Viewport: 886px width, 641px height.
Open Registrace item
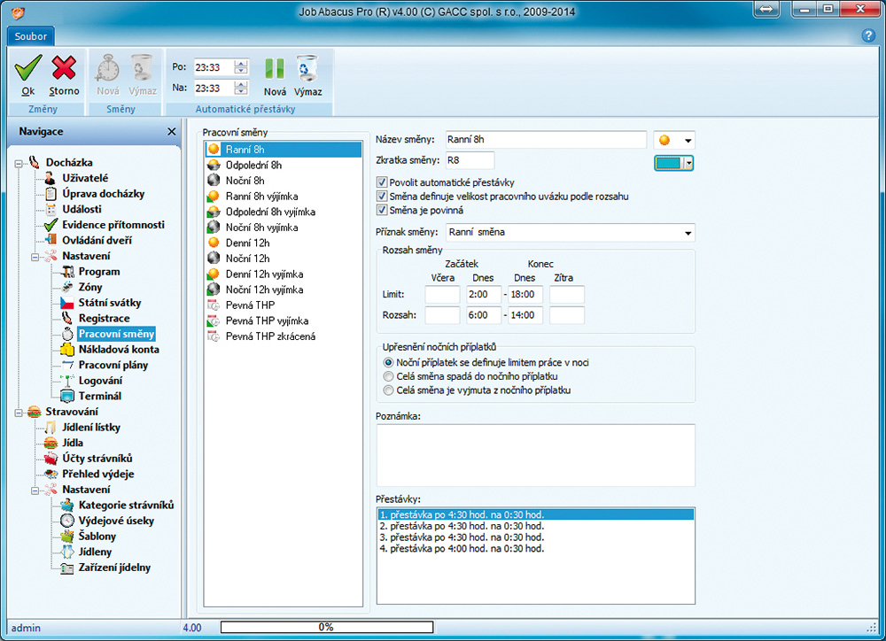tap(104, 318)
